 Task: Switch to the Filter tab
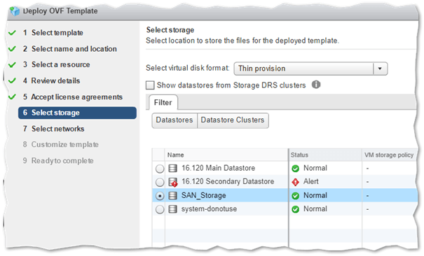(163, 103)
